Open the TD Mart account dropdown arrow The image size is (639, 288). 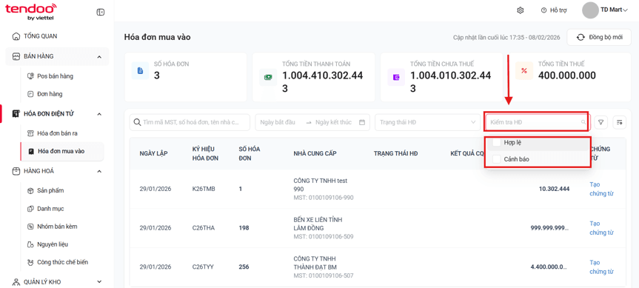coord(626,10)
